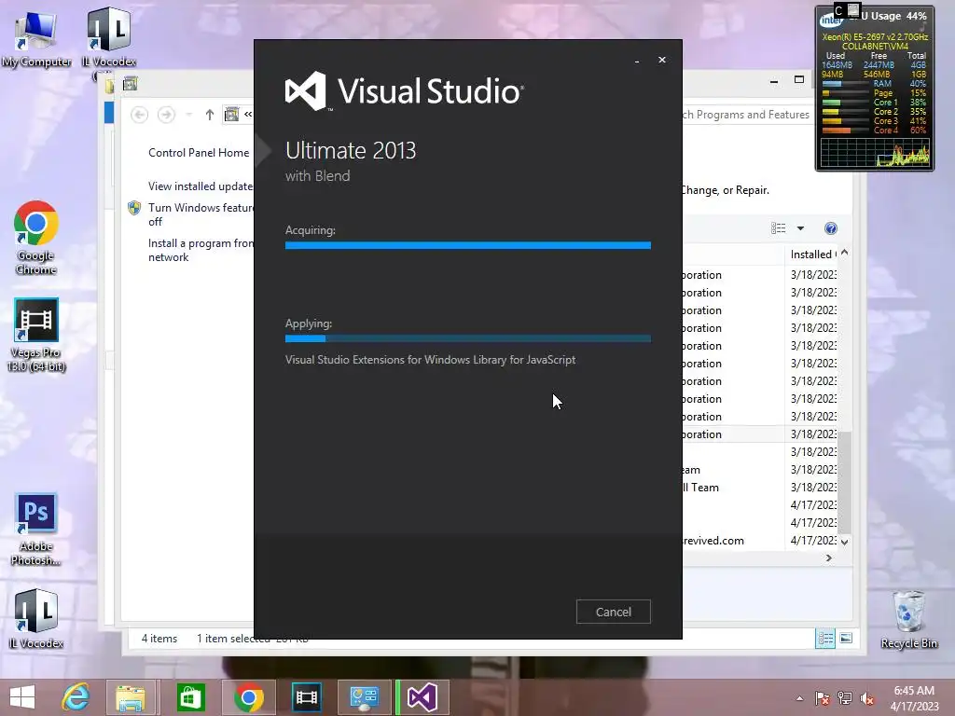Open recent locations dropdown in Control Panel
The height and width of the screenshot is (716, 955).
(188, 115)
